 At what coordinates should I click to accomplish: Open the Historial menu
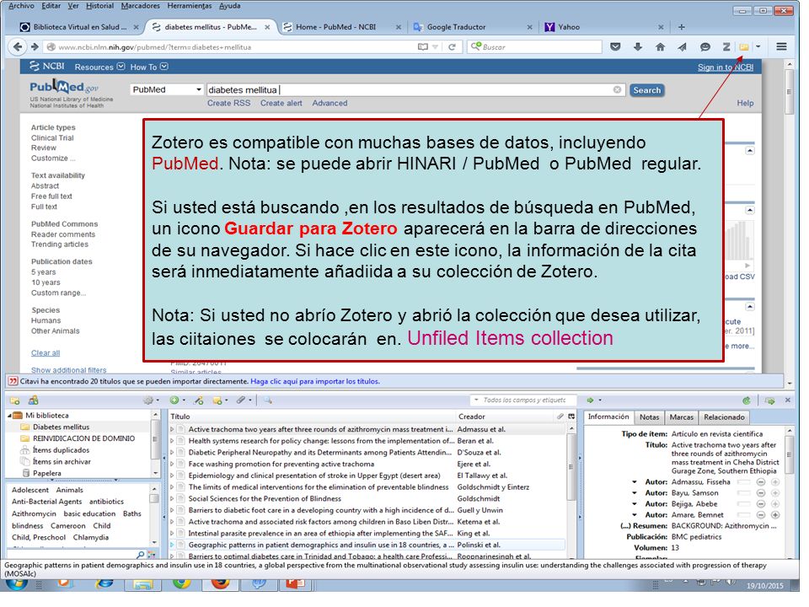99,6
